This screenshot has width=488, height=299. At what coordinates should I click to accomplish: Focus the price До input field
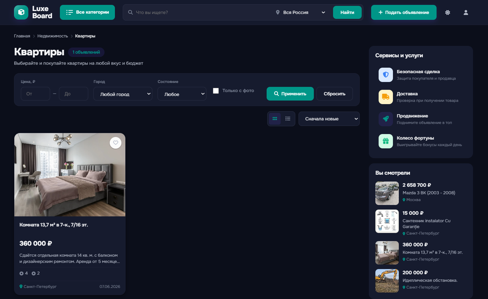(74, 94)
